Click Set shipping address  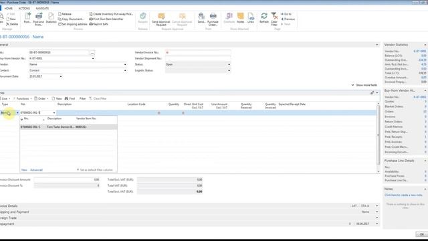click(73, 24)
